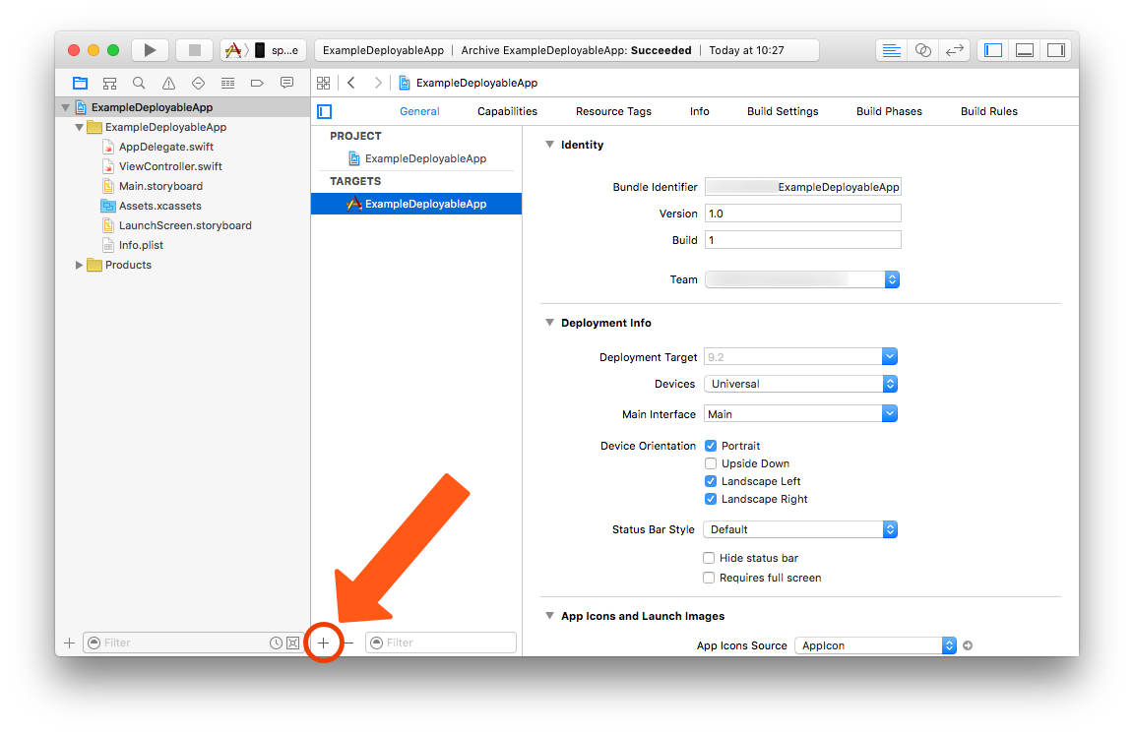Switch to the Build Rules tab
This screenshot has width=1134, height=735.
point(988,111)
